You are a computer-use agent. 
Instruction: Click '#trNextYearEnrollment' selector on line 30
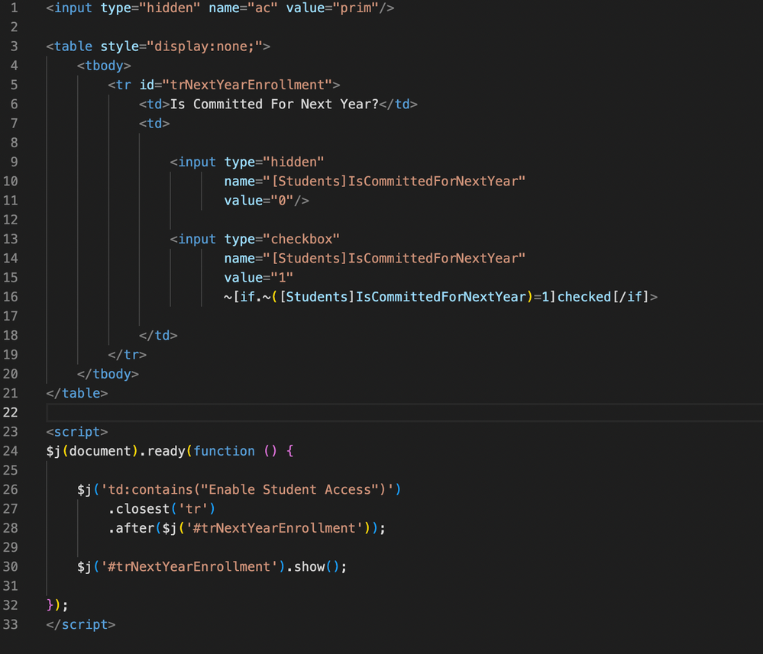[x=189, y=566]
